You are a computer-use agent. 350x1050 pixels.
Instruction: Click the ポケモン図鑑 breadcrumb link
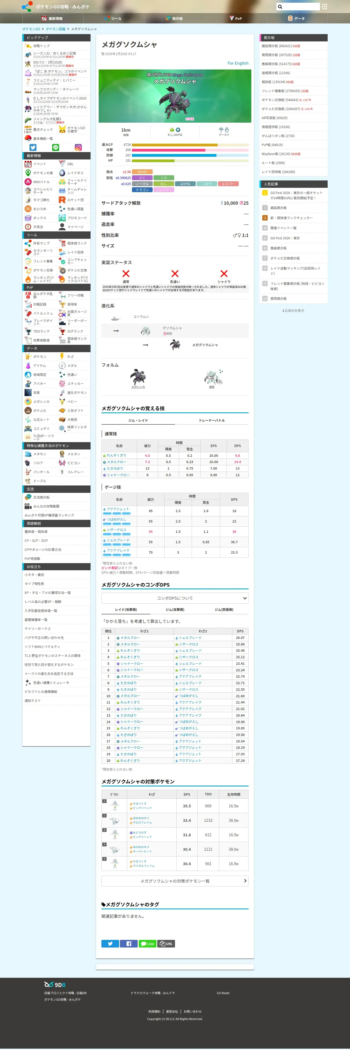tap(55, 29)
